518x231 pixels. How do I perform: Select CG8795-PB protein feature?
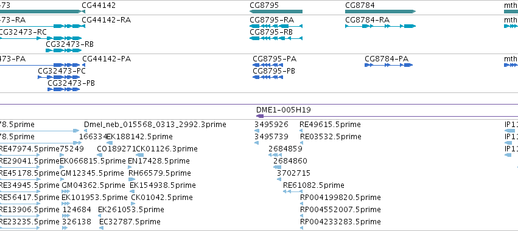pos(268,77)
